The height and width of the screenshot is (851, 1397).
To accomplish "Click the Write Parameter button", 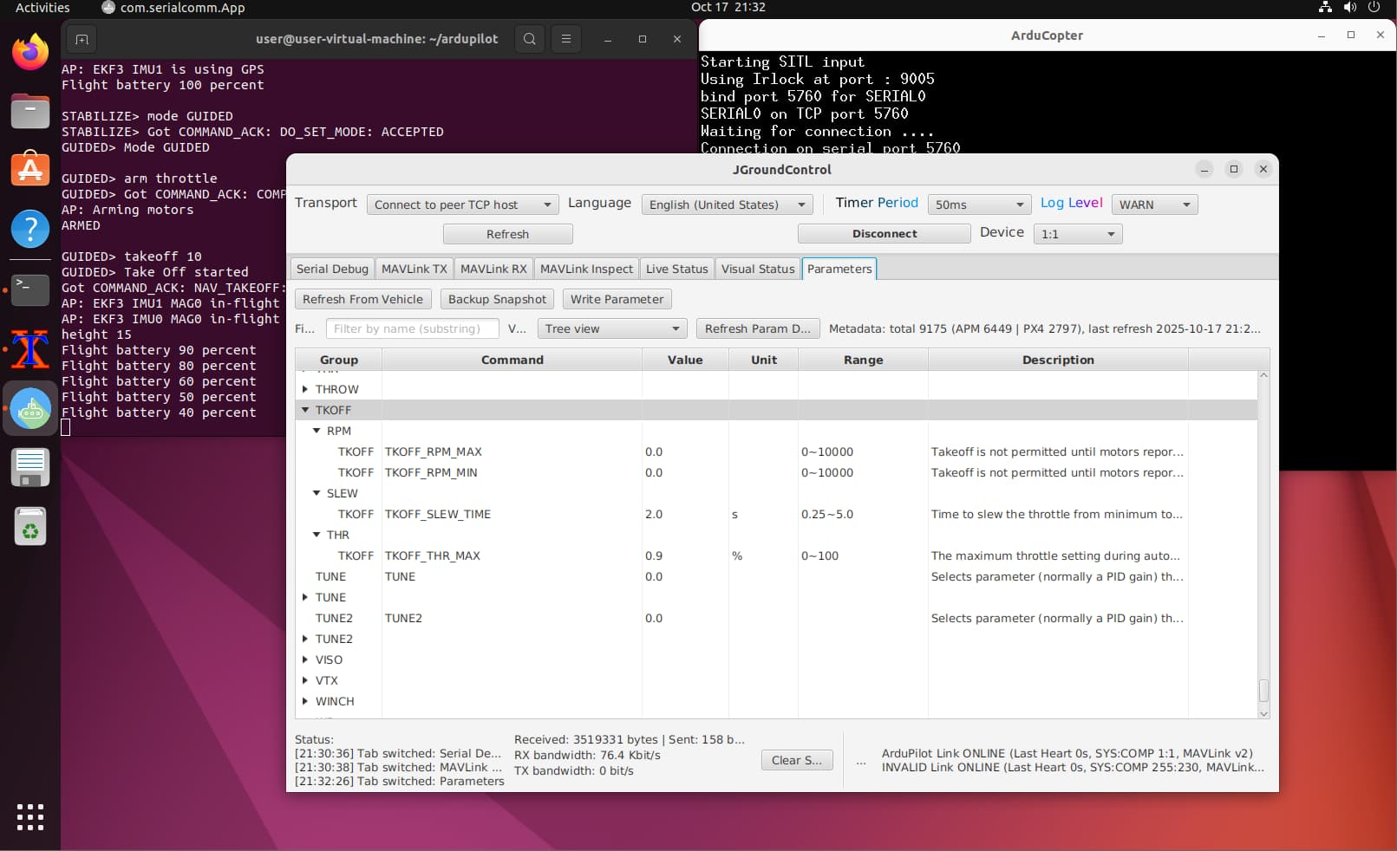I will tap(617, 299).
